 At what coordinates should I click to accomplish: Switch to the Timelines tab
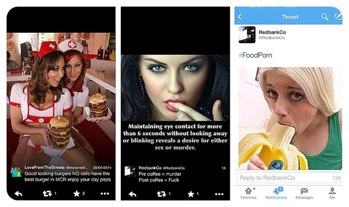point(248,193)
